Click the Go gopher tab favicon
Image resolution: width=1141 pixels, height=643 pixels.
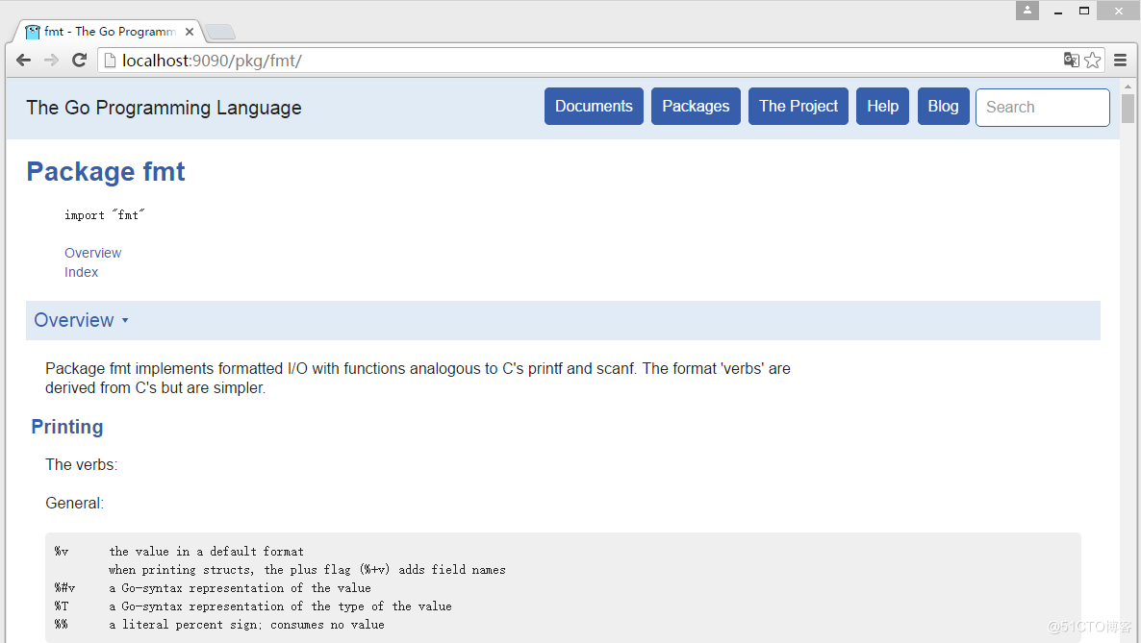tap(33, 32)
